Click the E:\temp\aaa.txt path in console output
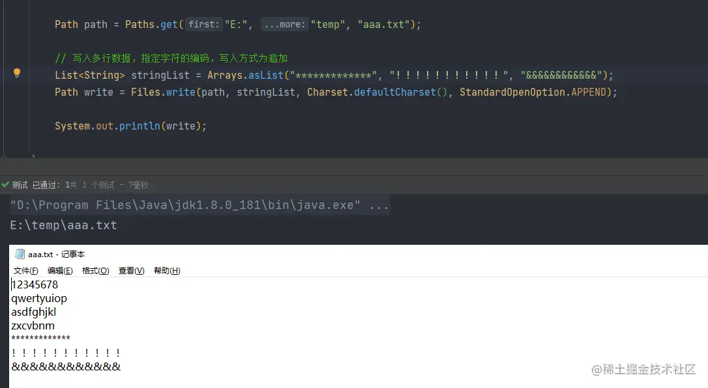 click(63, 225)
